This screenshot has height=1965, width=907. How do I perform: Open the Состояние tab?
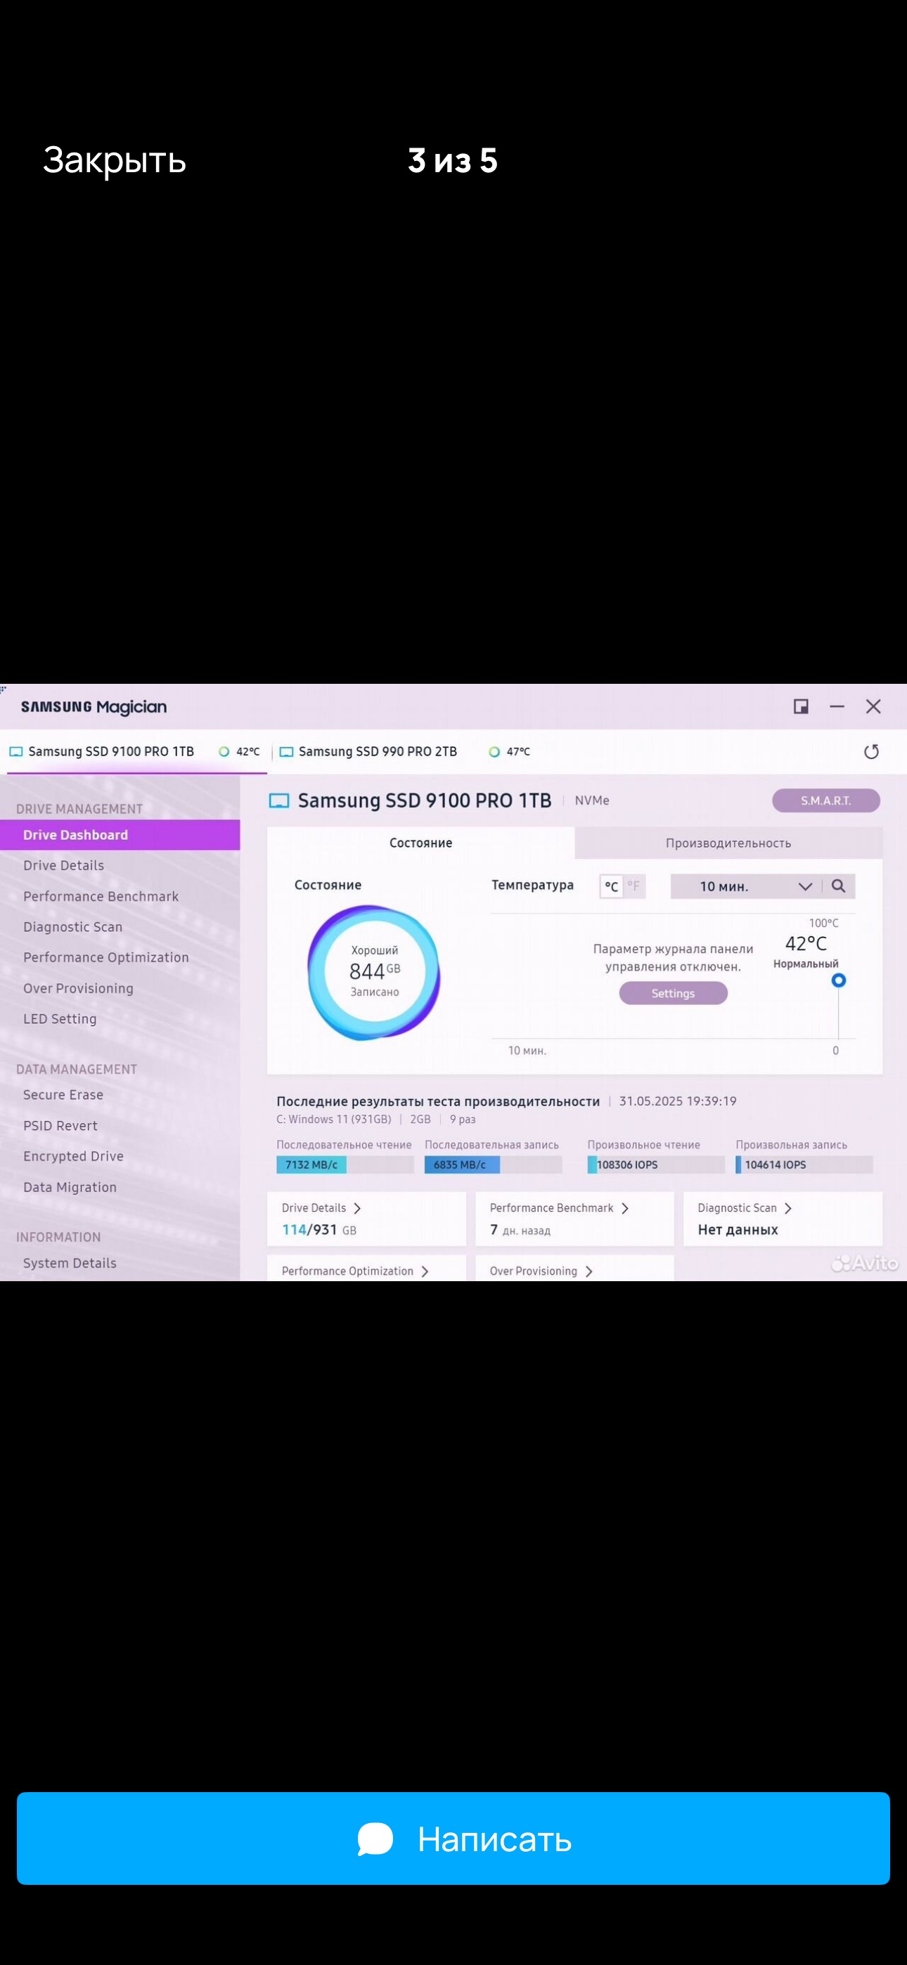pos(420,843)
